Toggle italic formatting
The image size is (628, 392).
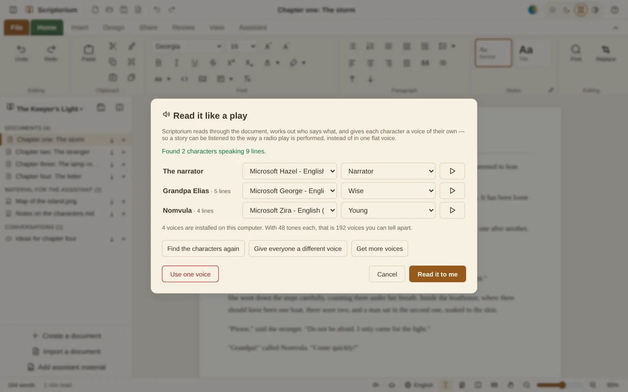[177, 63]
